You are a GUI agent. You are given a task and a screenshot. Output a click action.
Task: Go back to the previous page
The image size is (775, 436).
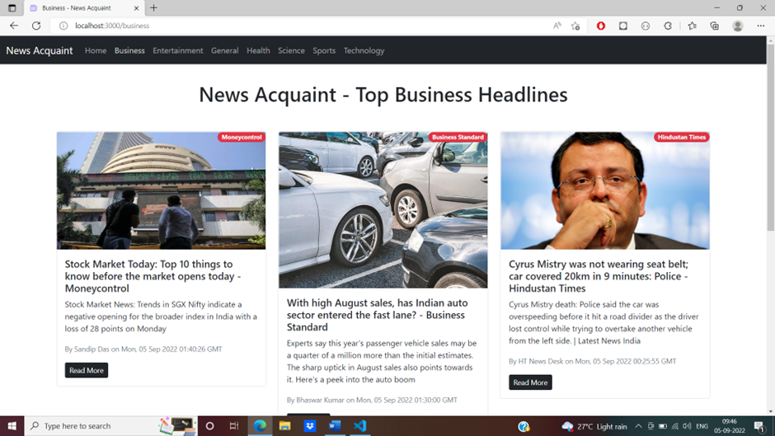14,26
